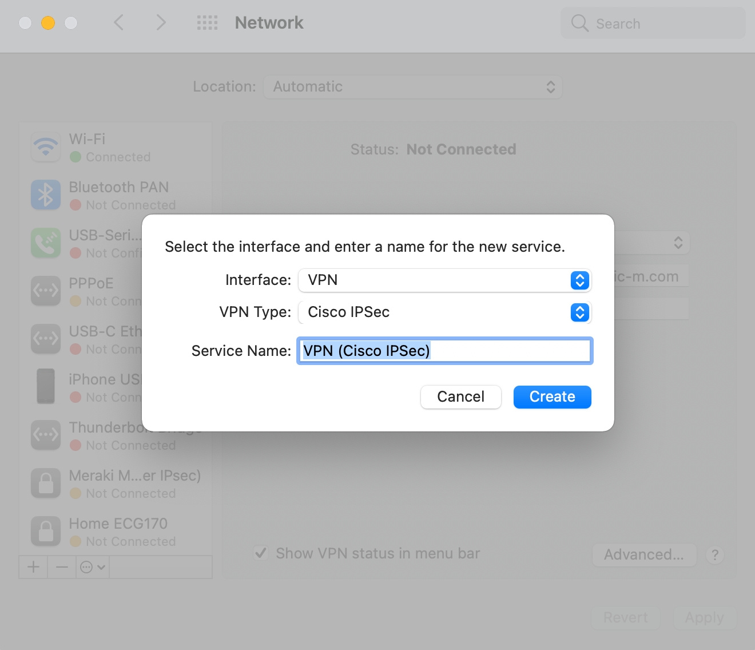Go back with the left chevron
The width and height of the screenshot is (755, 650).
[x=119, y=23]
